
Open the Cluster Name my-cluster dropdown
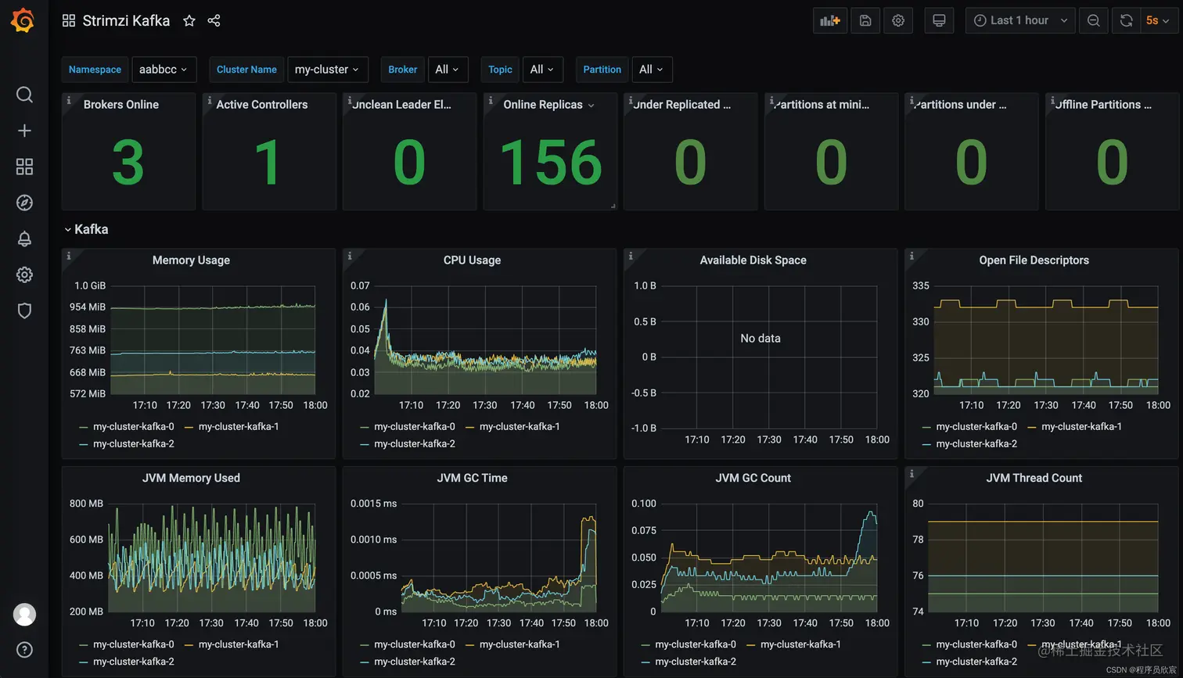click(x=328, y=70)
